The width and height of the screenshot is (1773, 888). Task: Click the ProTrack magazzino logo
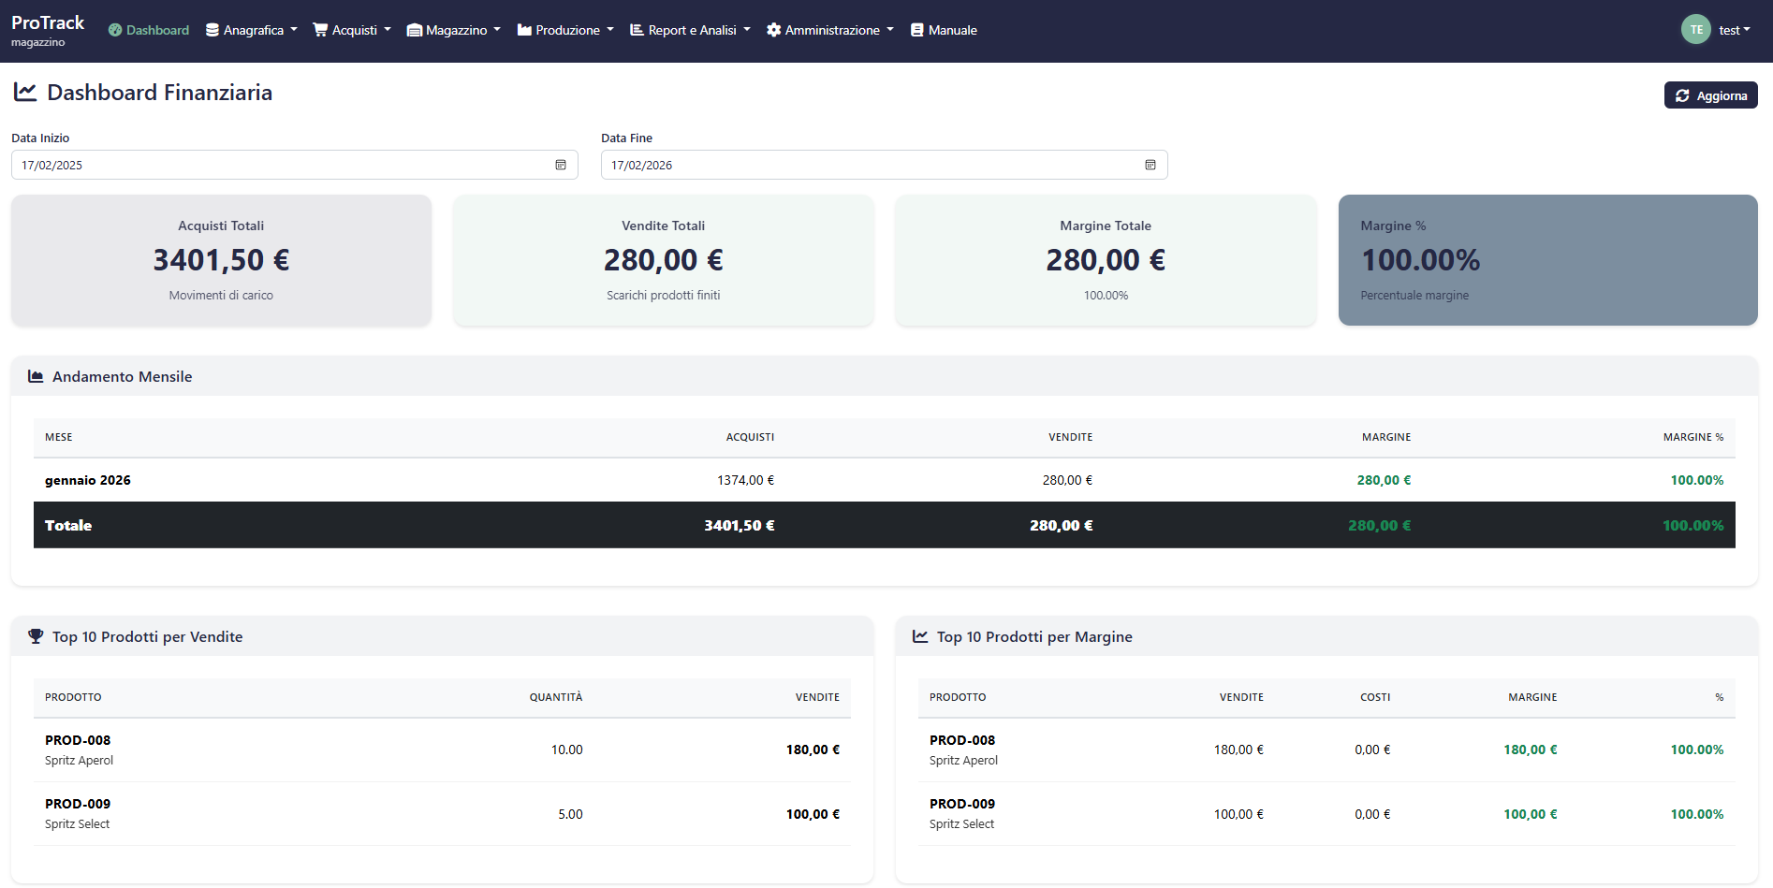coord(47,28)
